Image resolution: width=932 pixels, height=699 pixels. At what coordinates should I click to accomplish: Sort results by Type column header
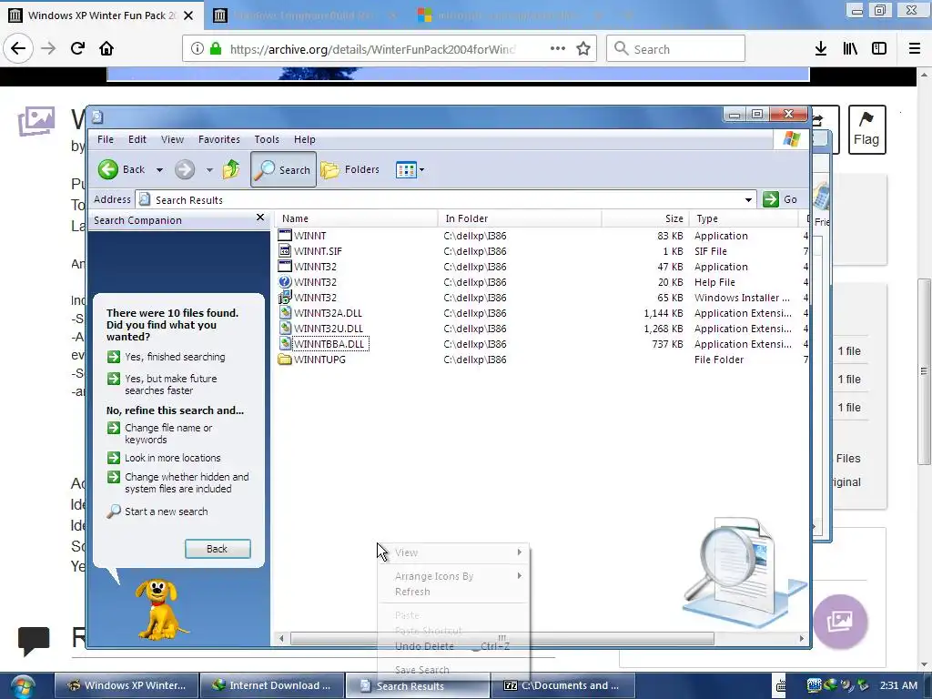click(x=745, y=218)
